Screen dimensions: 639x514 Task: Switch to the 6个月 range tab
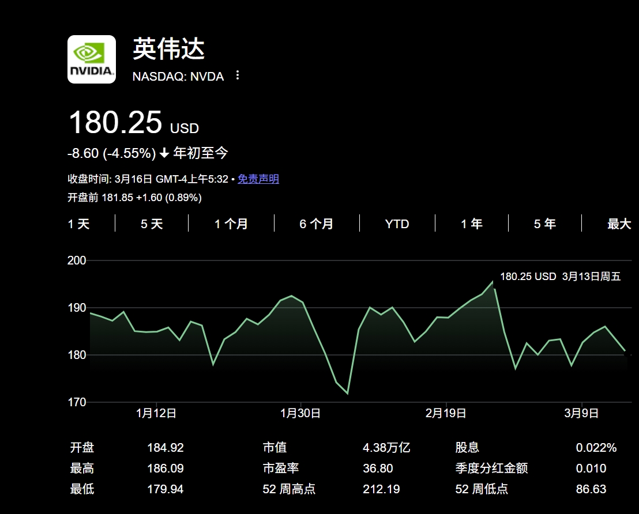[x=316, y=224]
